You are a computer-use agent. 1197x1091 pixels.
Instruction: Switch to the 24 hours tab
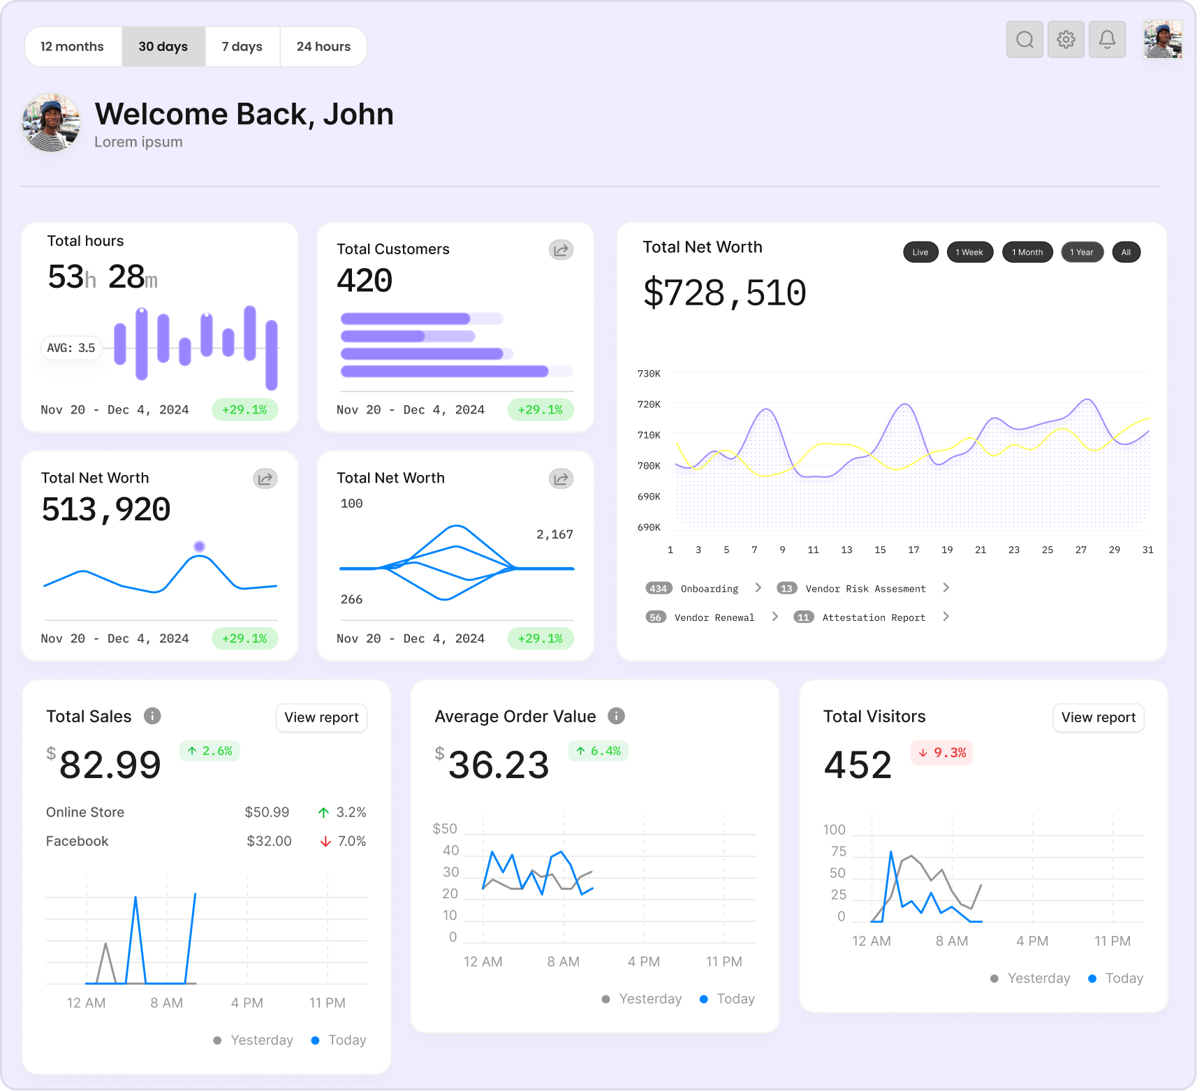[323, 46]
